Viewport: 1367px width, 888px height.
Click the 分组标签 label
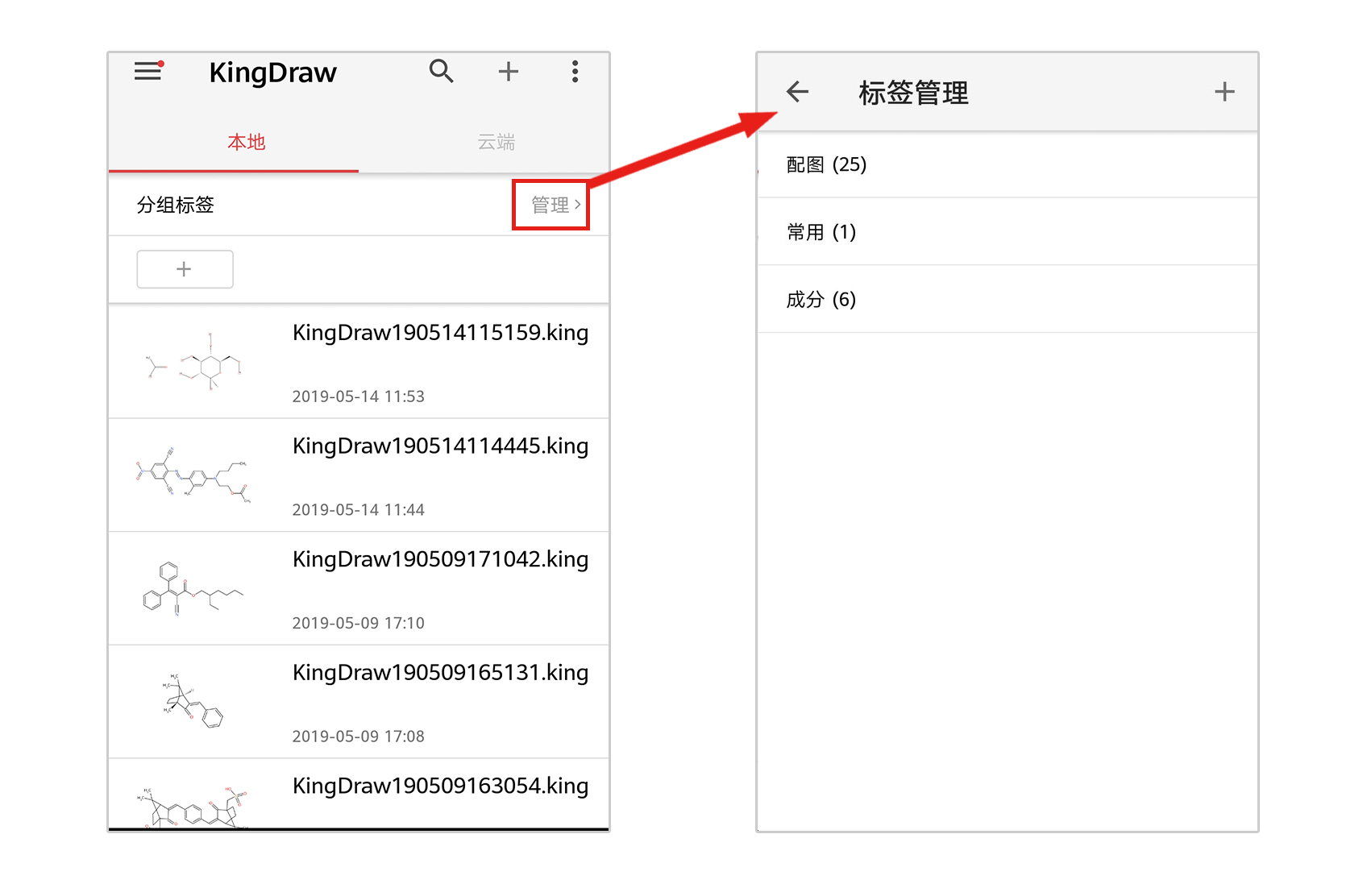pos(176,205)
